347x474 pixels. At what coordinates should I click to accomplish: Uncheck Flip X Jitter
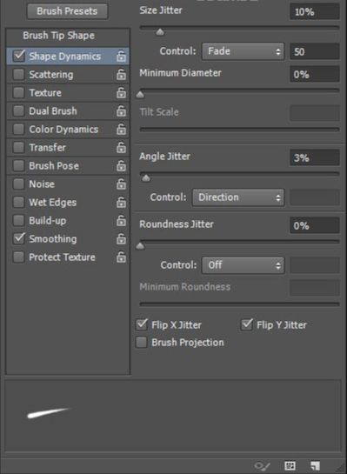coord(142,324)
